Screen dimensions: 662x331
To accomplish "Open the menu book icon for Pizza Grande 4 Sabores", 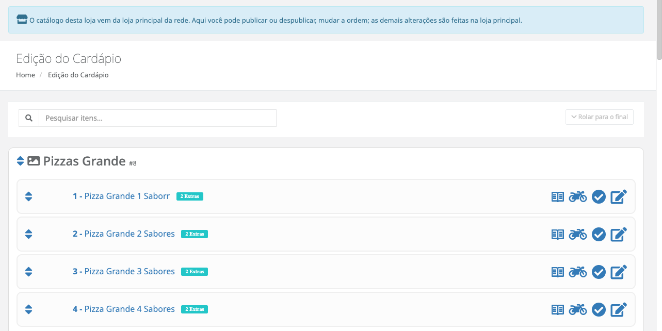I will pos(558,309).
